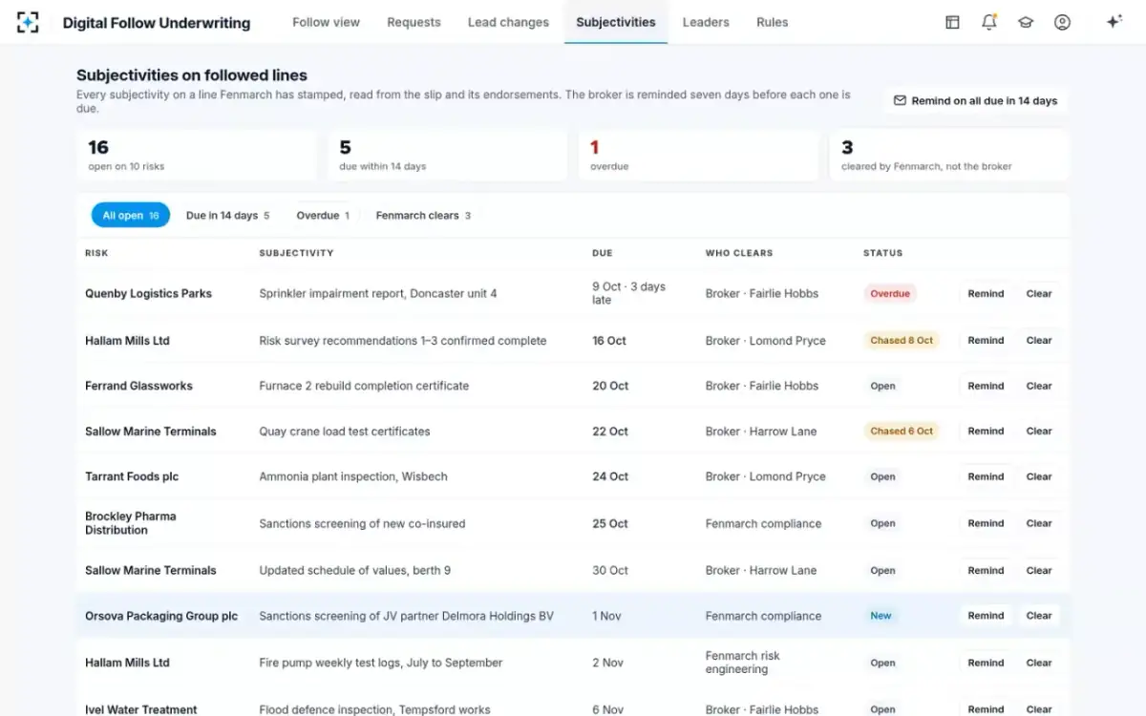Click the New status badge
The width and height of the screenshot is (1146, 716).
pos(881,617)
